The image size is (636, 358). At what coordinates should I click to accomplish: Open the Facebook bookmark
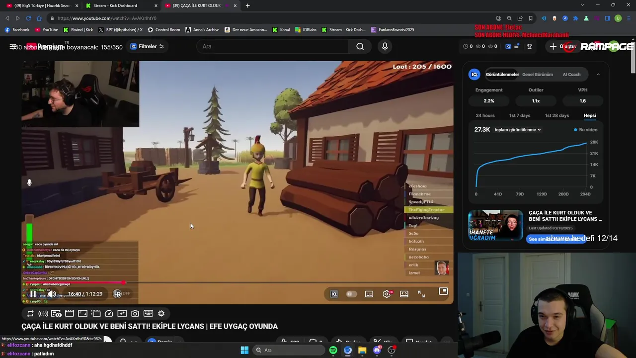pos(17,30)
